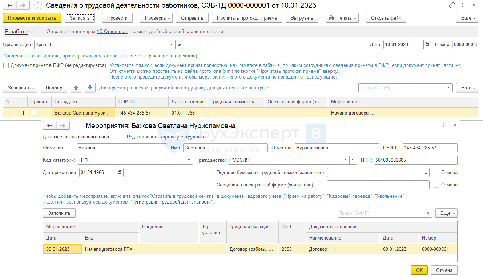
Task: Clear the search field in main table
Action: [x=449, y=88]
